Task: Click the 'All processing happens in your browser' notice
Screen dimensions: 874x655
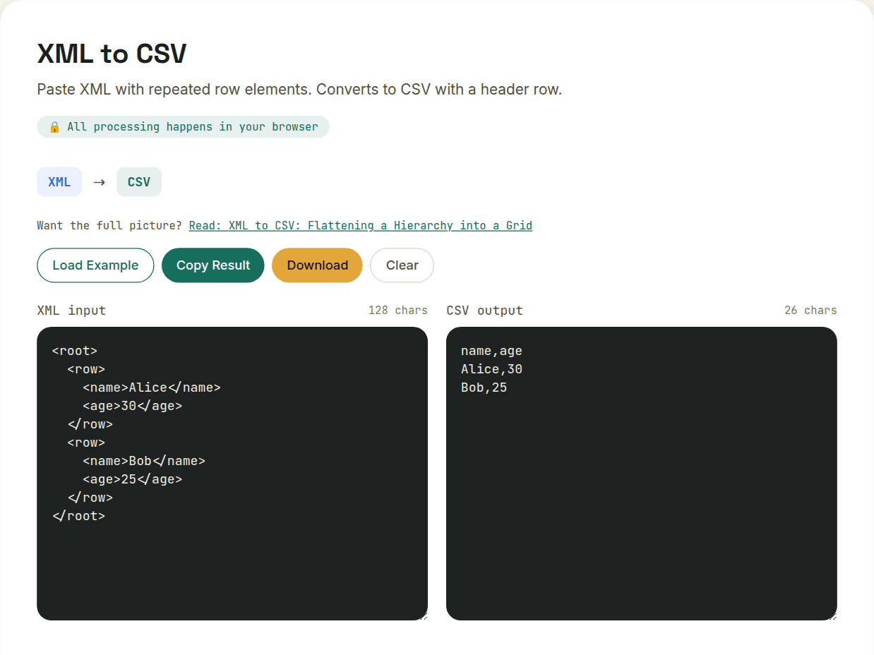Action: (183, 127)
